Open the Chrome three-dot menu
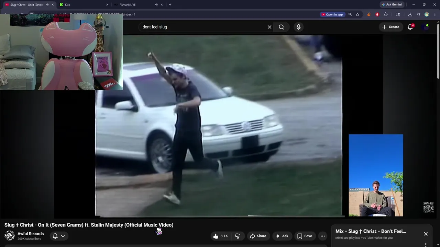The image size is (440, 247). tap(435, 14)
